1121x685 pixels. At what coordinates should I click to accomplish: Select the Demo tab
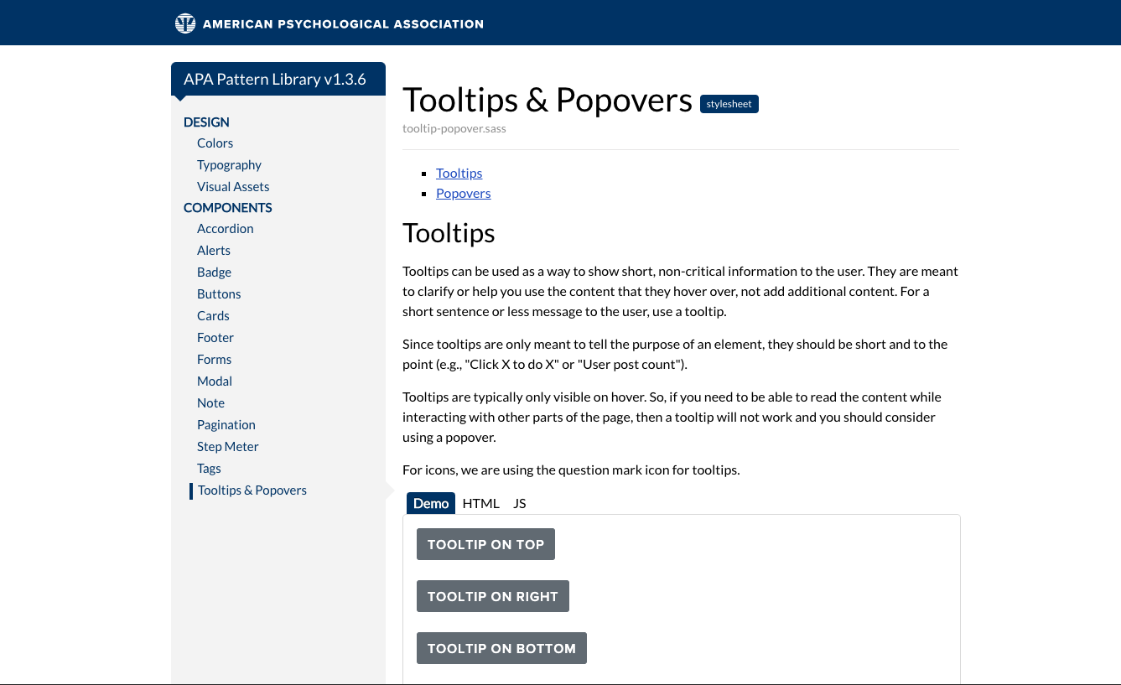[431, 503]
